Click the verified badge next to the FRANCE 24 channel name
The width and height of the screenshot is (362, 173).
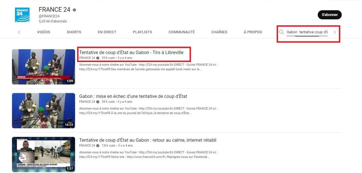pyautogui.click(x=74, y=10)
